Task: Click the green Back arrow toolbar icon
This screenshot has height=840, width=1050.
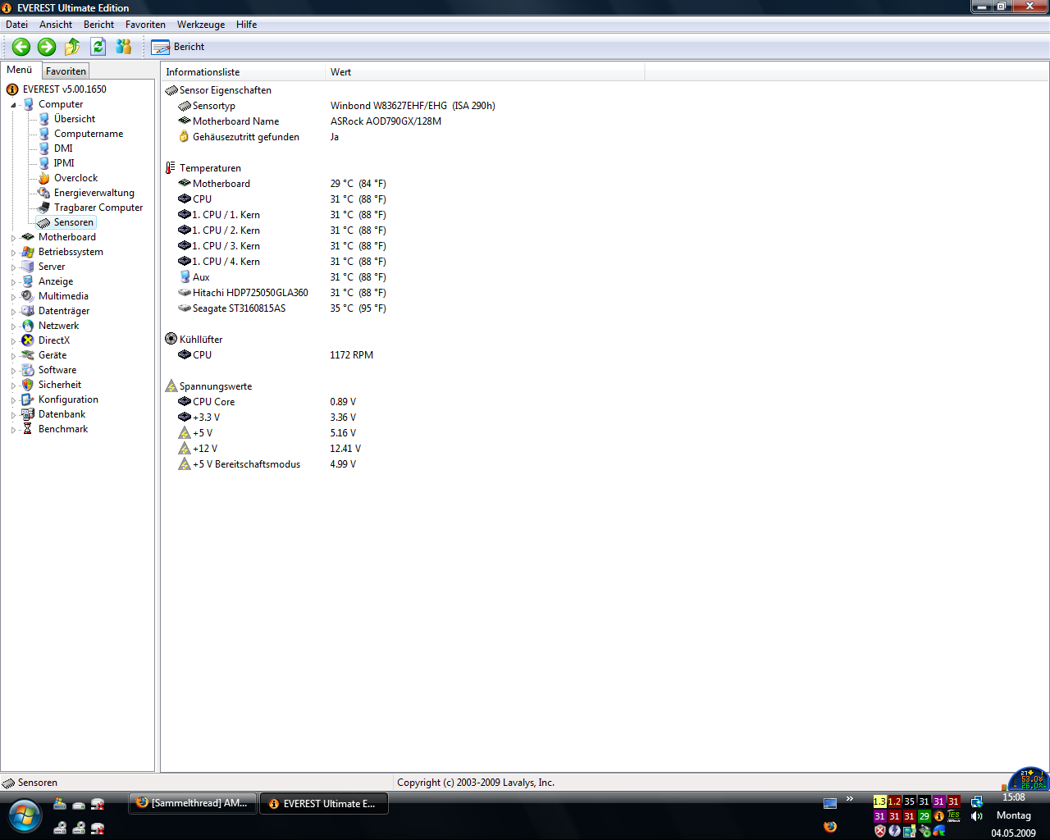Action: pyautogui.click(x=21, y=47)
